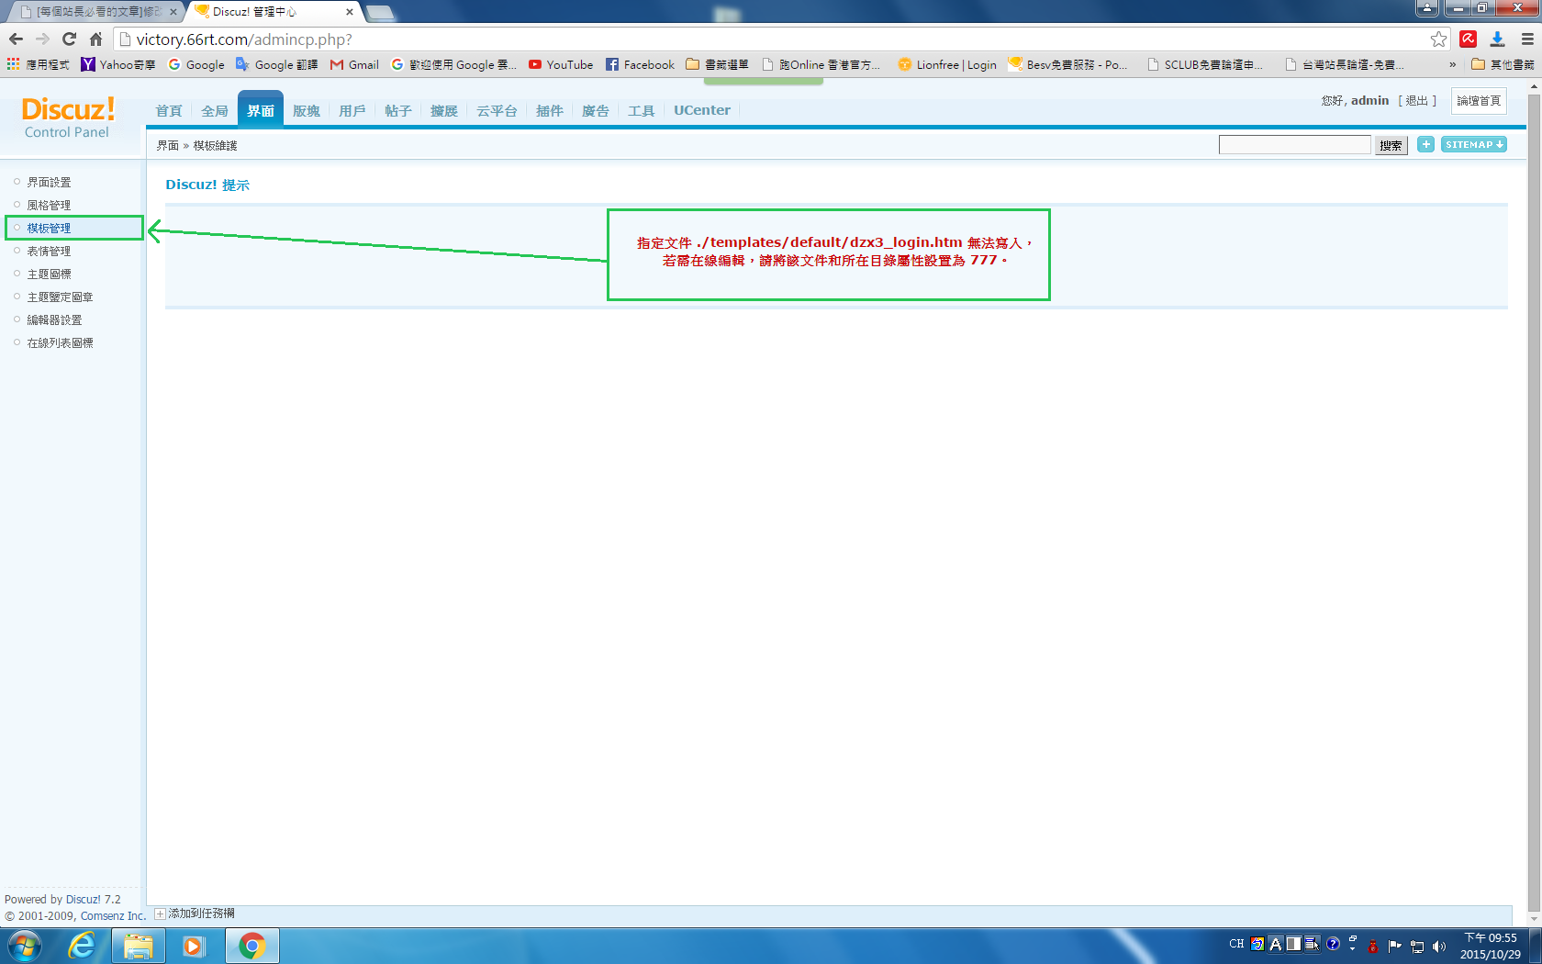Viewport: 1542px width, 964px height.
Task: Open YouTube bookmark
Action: click(x=561, y=64)
